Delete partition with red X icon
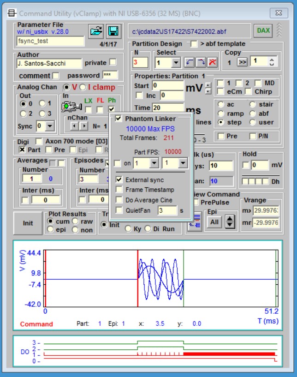Screen dimensions: 297x377 tap(212, 62)
